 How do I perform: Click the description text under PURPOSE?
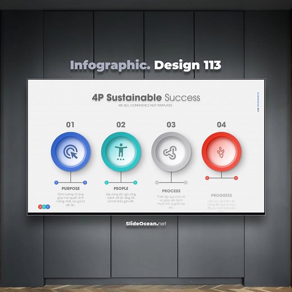71,199
